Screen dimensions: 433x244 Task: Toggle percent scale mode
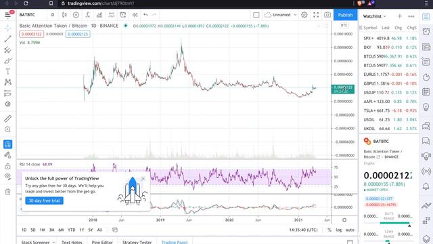coord(329,230)
